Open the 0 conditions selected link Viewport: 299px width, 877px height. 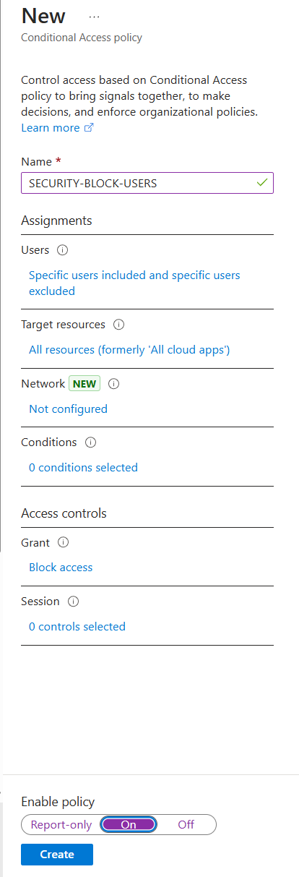click(x=83, y=468)
